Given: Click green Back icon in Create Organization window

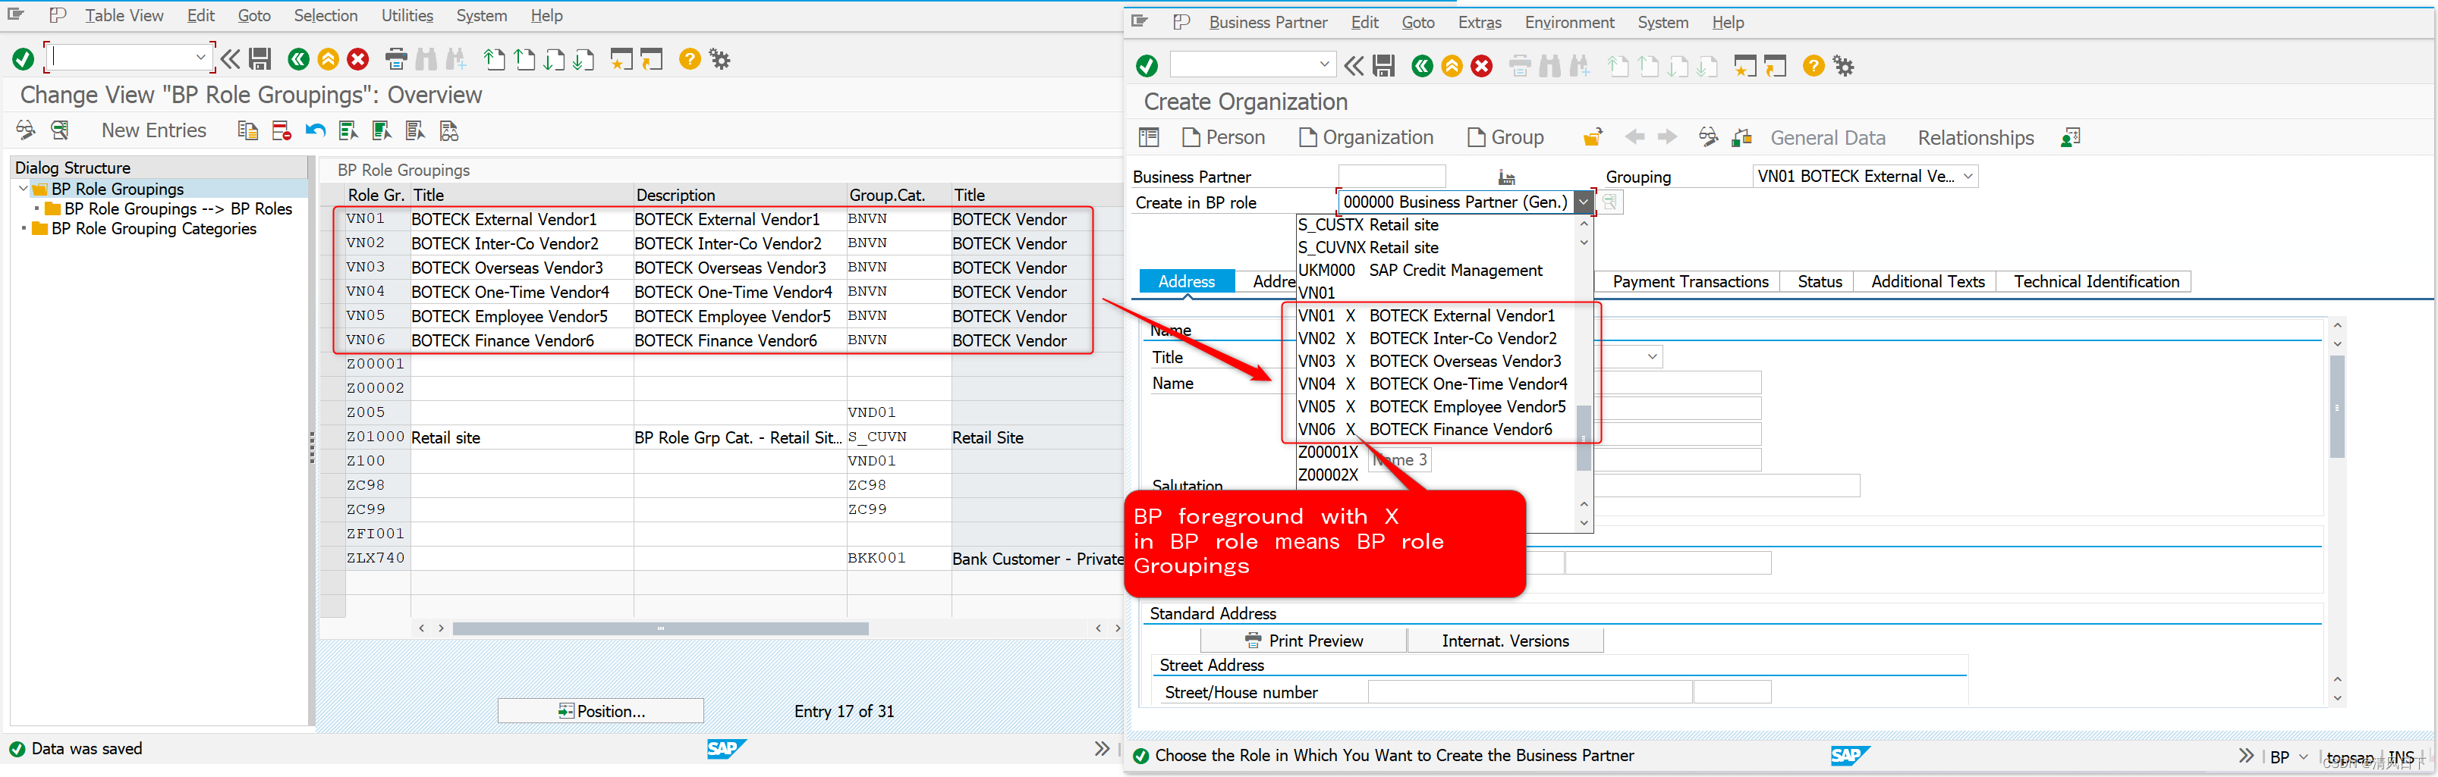Looking at the screenshot, I should (x=1421, y=66).
